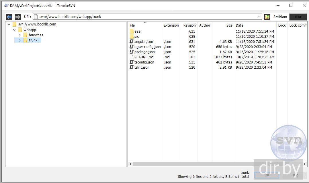Click the README.md file icon
Screen dimensions: 309x183
pyautogui.click(x=132, y=57)
